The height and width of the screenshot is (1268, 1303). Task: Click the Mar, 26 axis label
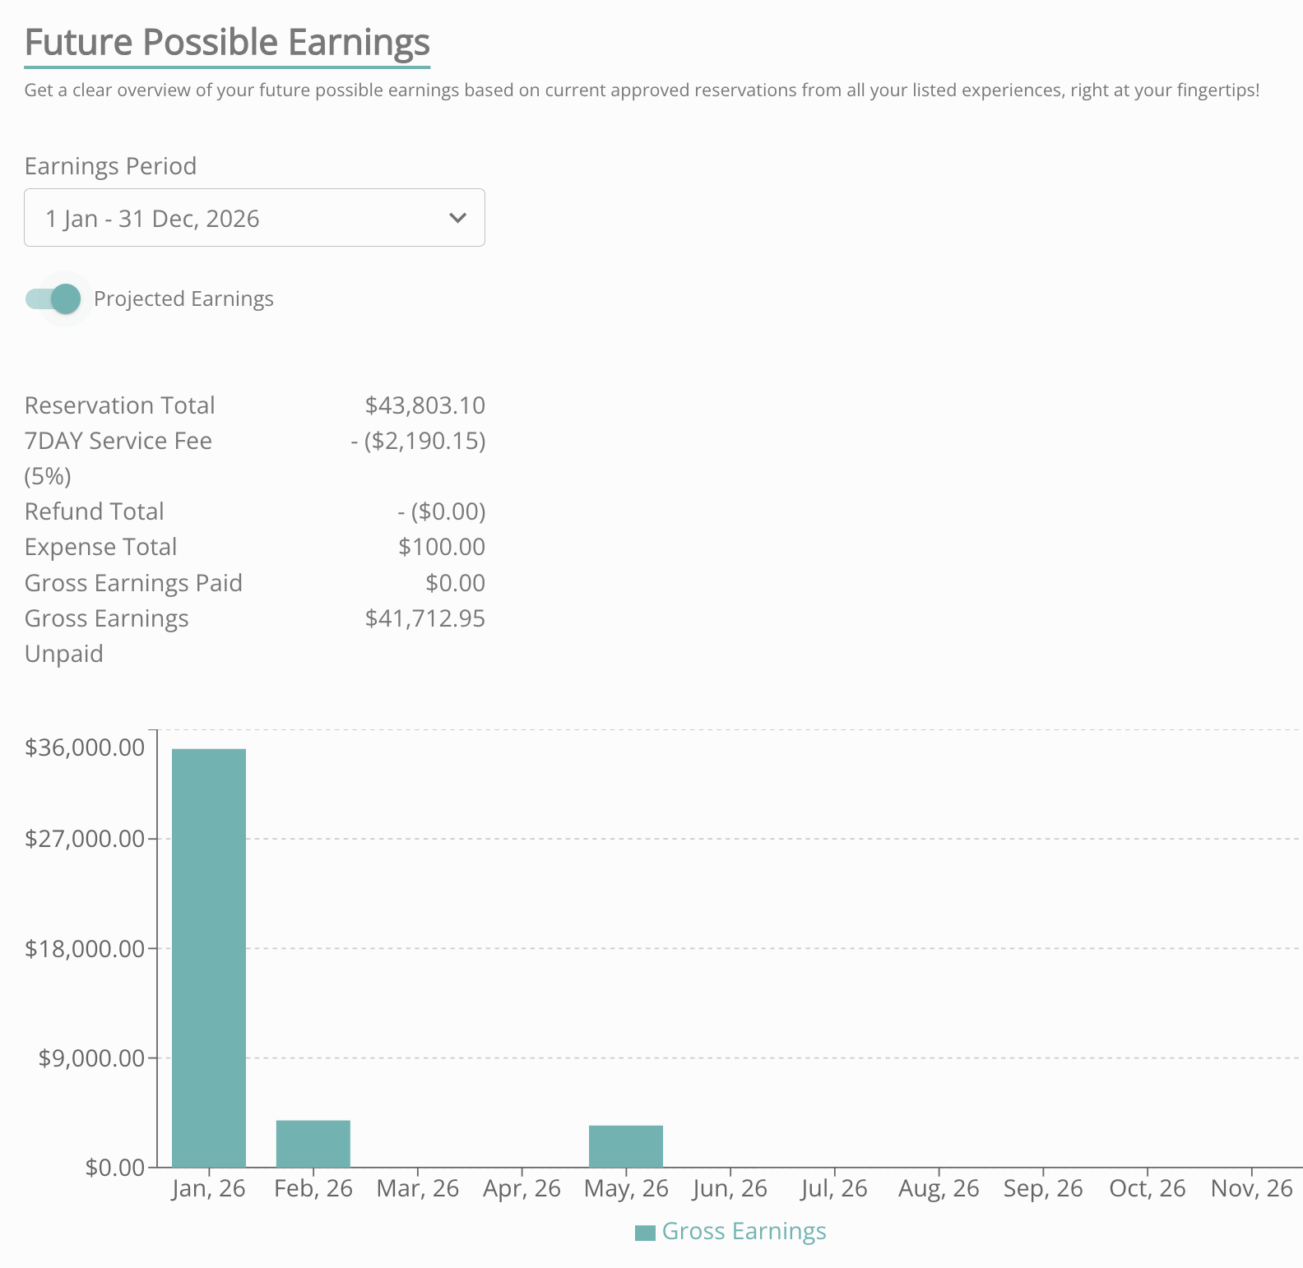pyautogui.click(x=418, y=1188)
